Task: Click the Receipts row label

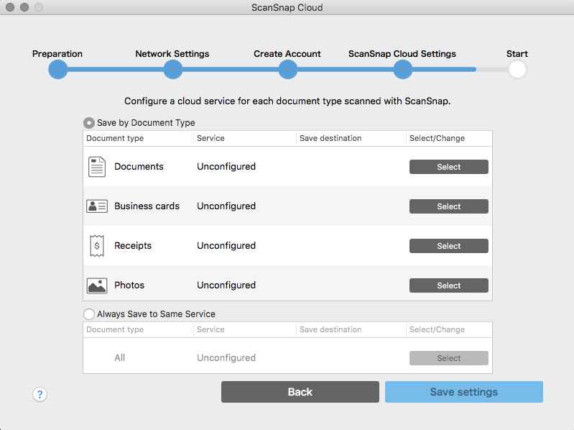Action: (133, 246)
